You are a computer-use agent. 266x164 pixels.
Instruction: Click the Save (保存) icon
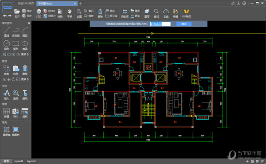click(27, 11)
